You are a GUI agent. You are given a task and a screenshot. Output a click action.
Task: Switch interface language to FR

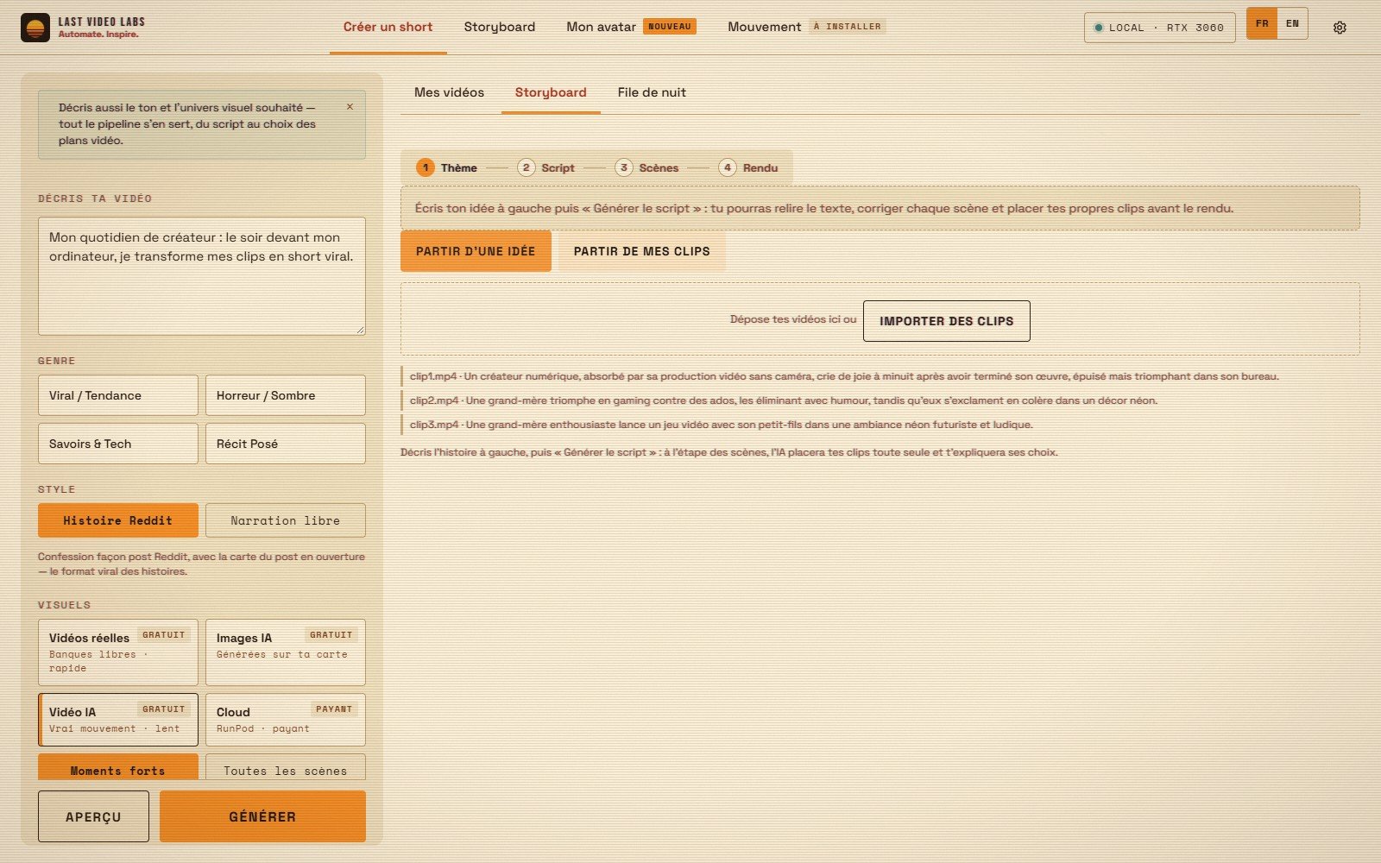click(1262, 23)
